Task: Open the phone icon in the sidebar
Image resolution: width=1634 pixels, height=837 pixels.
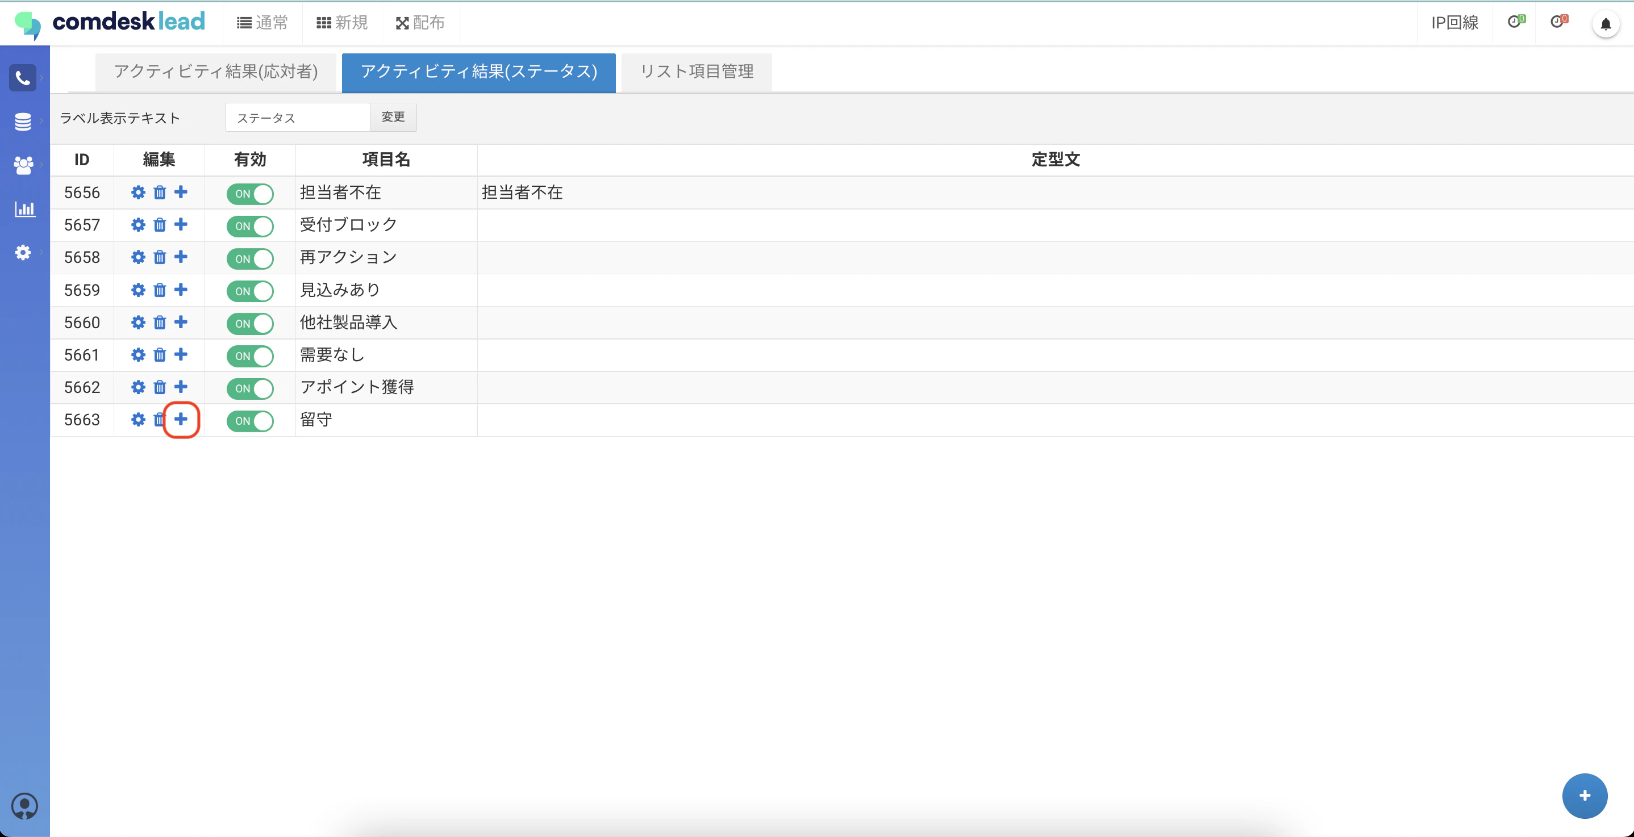Action: (x=23, y=78)
